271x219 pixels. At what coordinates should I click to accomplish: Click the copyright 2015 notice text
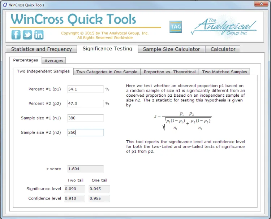(105, 35)
